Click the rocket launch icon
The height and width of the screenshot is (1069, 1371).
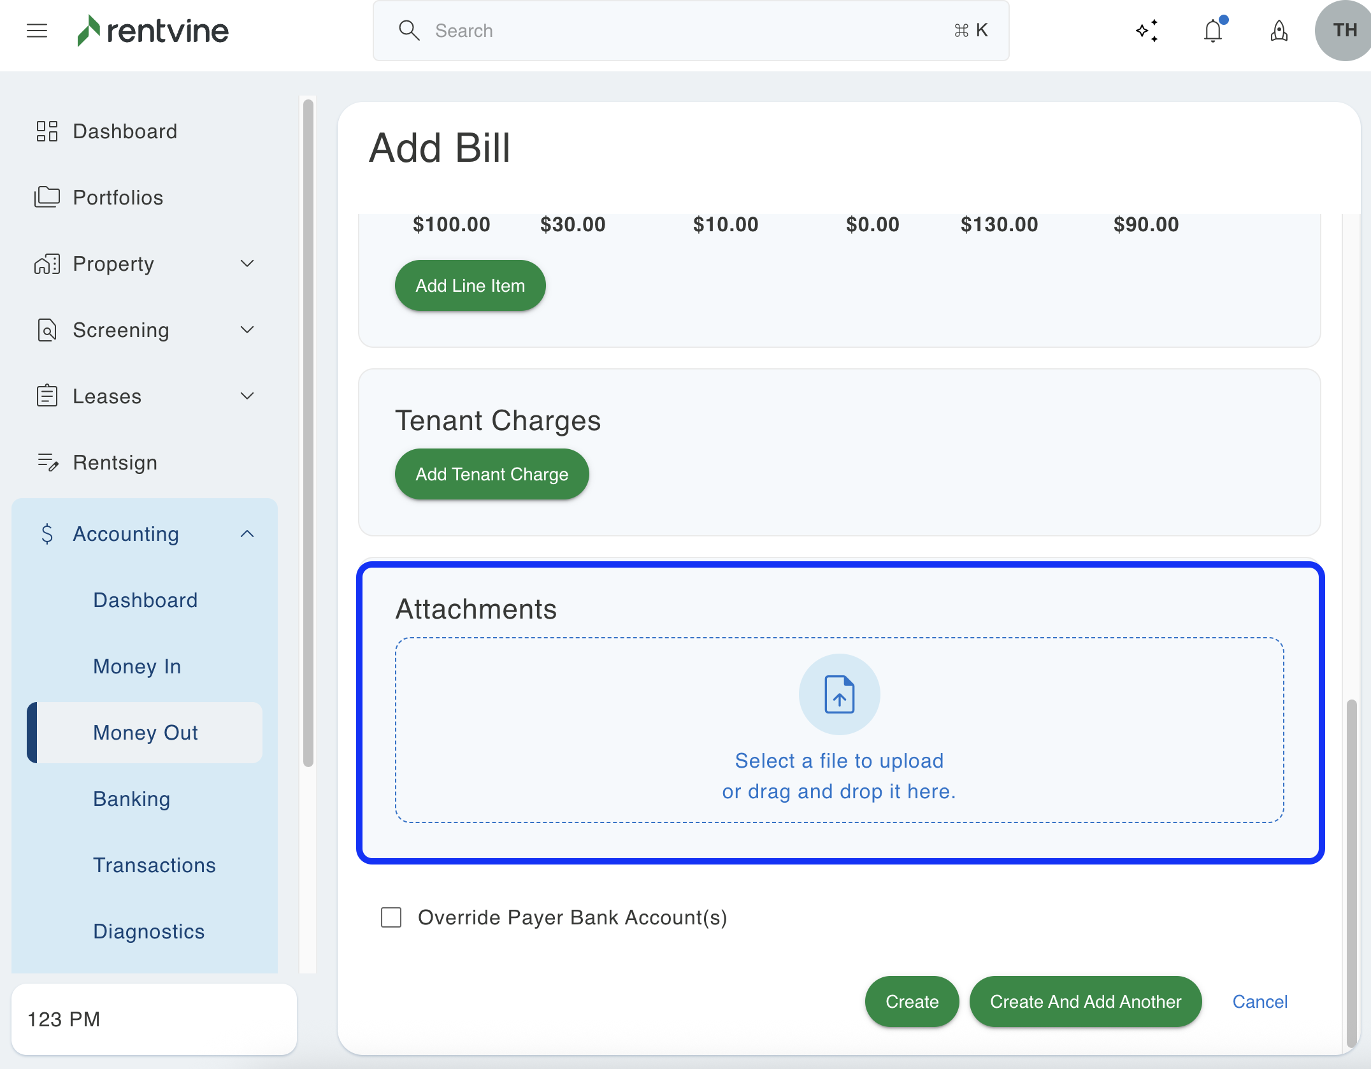point(1279,31)
